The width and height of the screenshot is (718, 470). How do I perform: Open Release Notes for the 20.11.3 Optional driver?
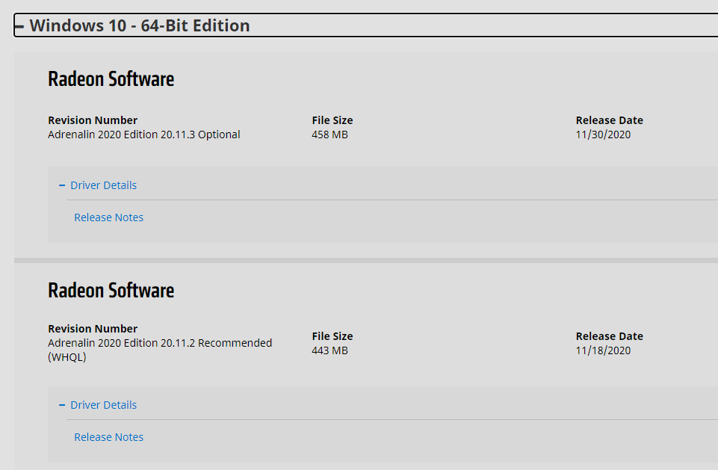[108, 217]
